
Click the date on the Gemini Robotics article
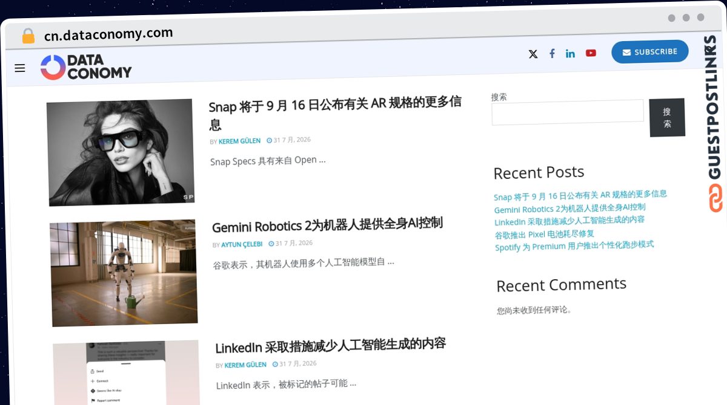tap(294, 243)
